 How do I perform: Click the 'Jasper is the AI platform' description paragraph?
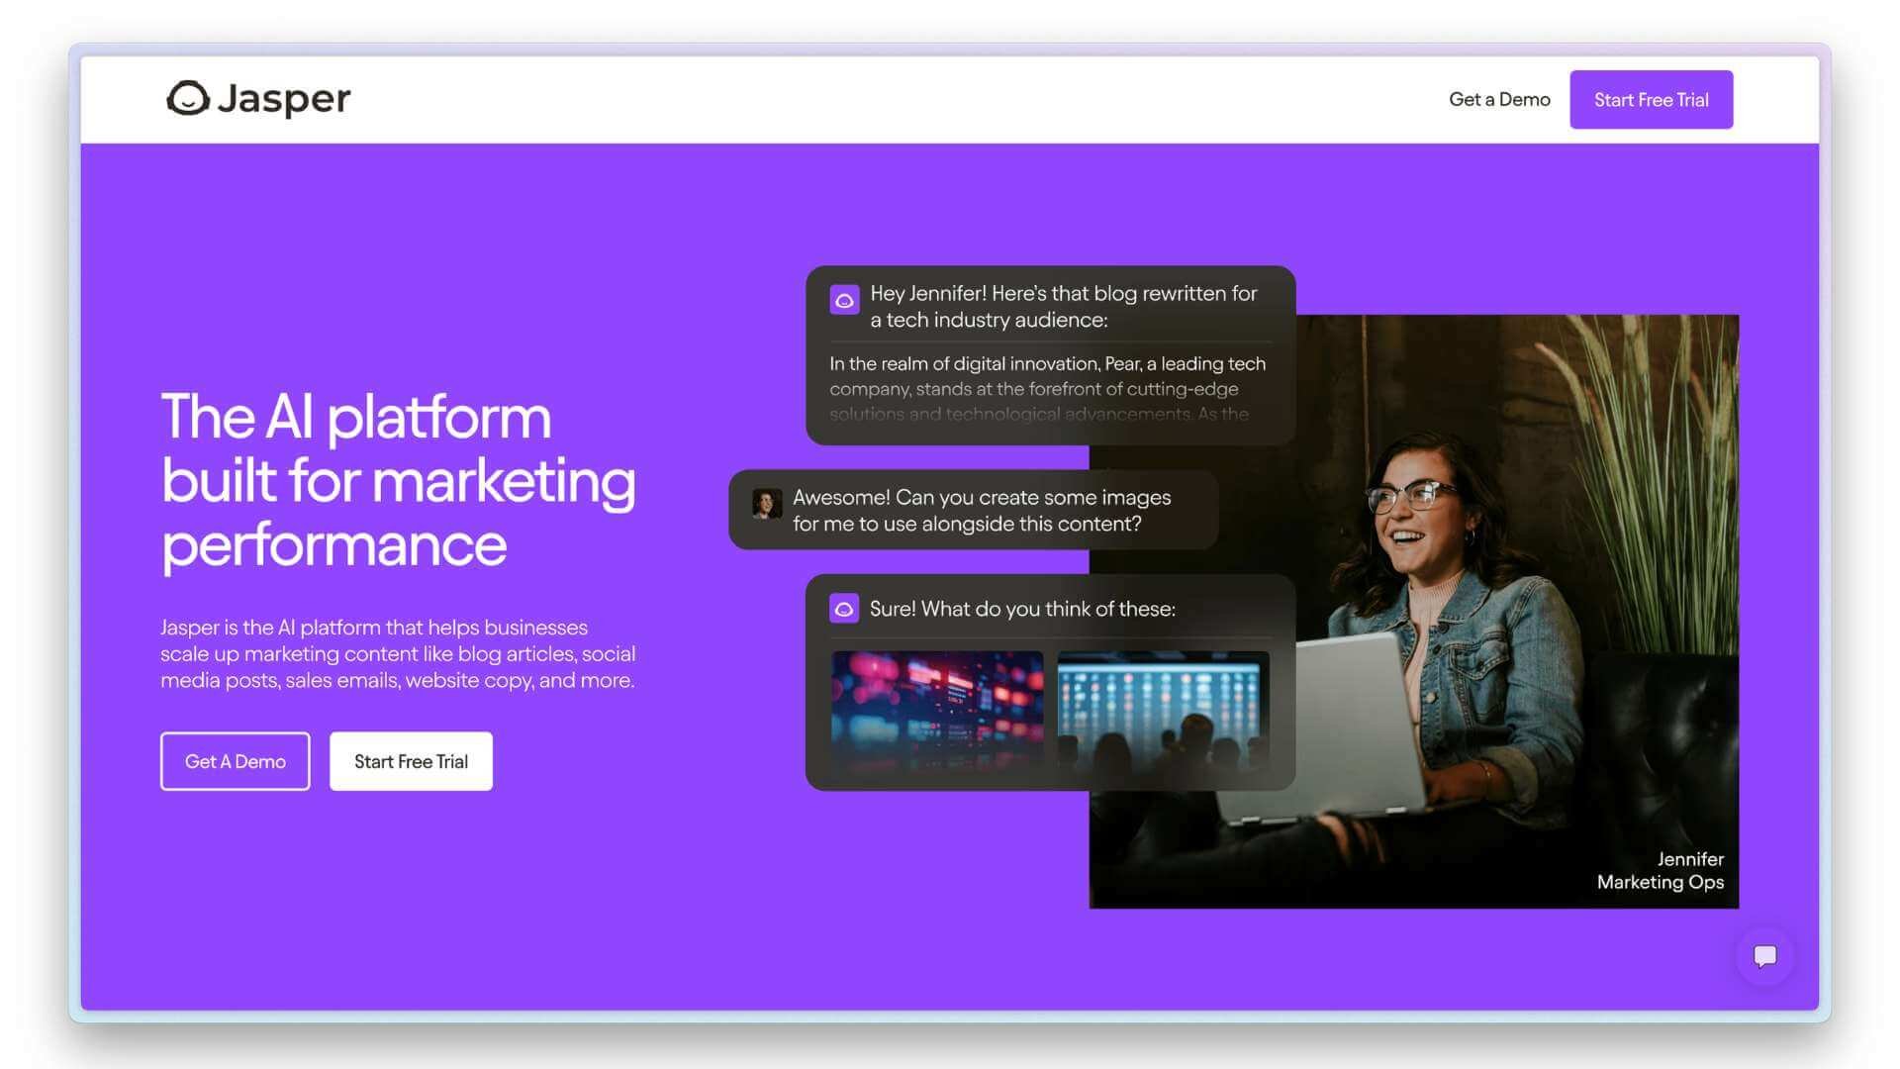click(x=398, y=653)
